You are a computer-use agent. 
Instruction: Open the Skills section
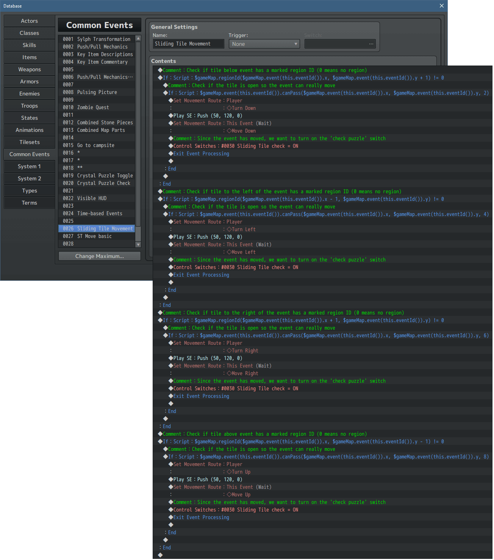[x=29, y=45]
